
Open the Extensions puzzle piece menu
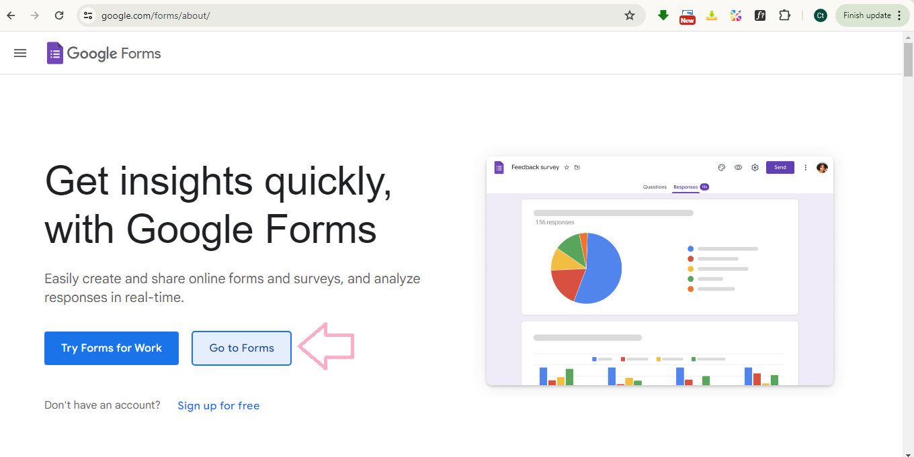(x=784, y=15)
